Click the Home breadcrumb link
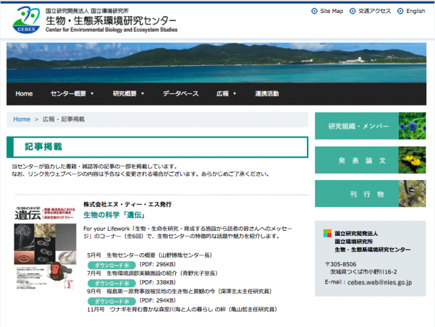This screenshot has height=327, width=435. click(x=22, y=119)
